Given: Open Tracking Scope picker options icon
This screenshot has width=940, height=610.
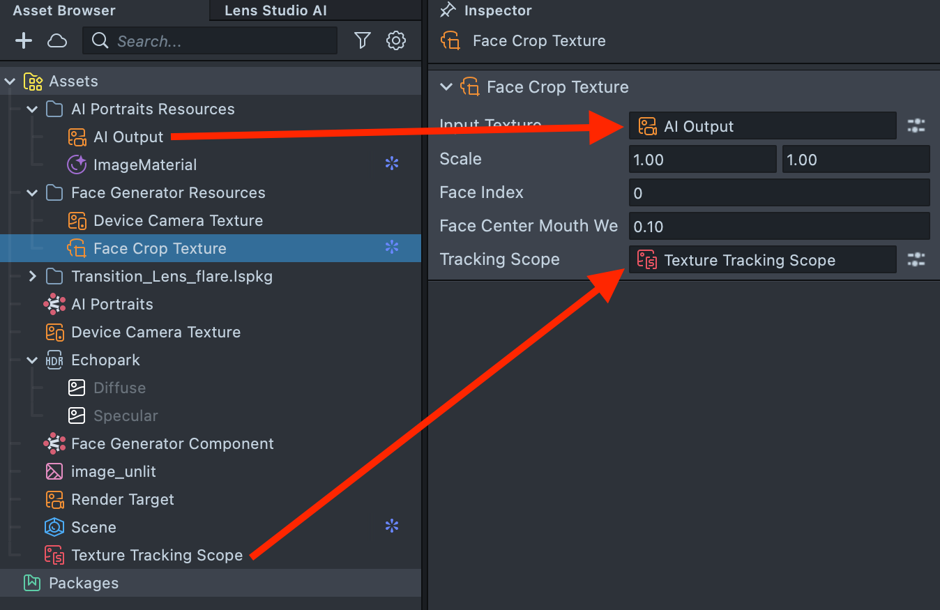Looking at the screenshot, I should point(916,260).
